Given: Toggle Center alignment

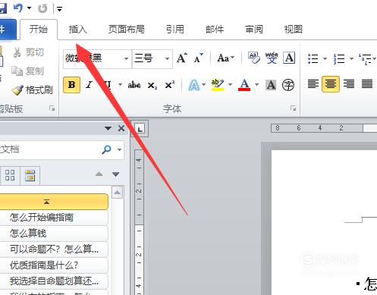Looking at the screenshot, I should point(331,84).
